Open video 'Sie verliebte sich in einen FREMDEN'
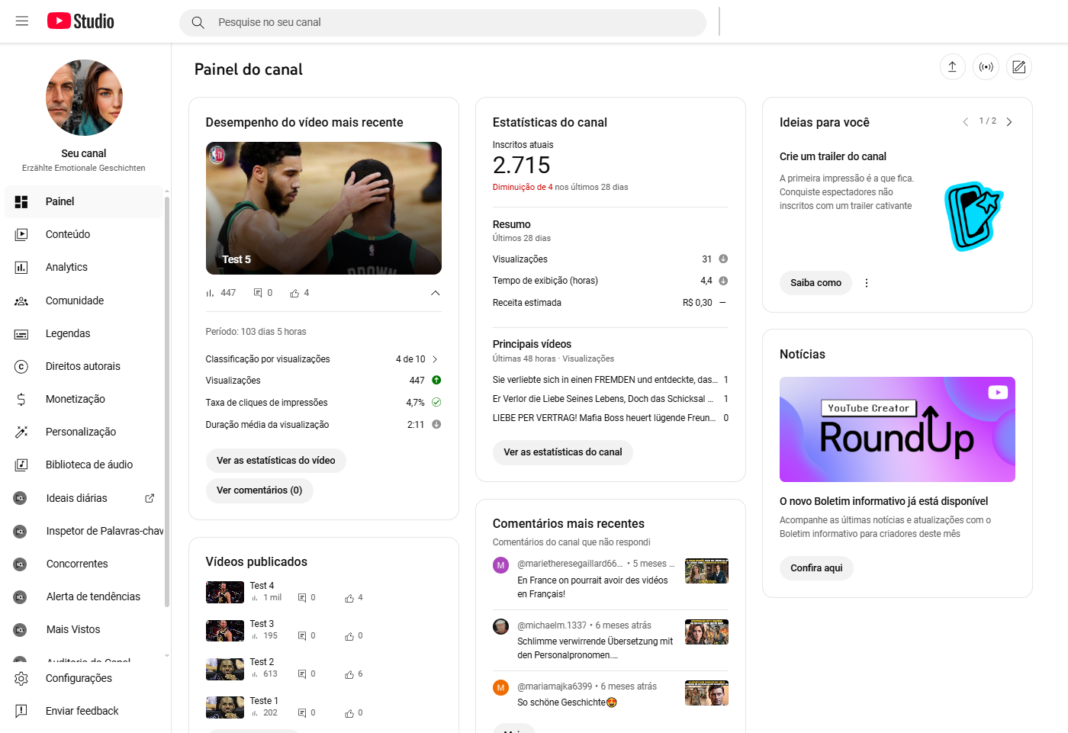Screen dimensions: 1068x733 (x=605, y=380)
